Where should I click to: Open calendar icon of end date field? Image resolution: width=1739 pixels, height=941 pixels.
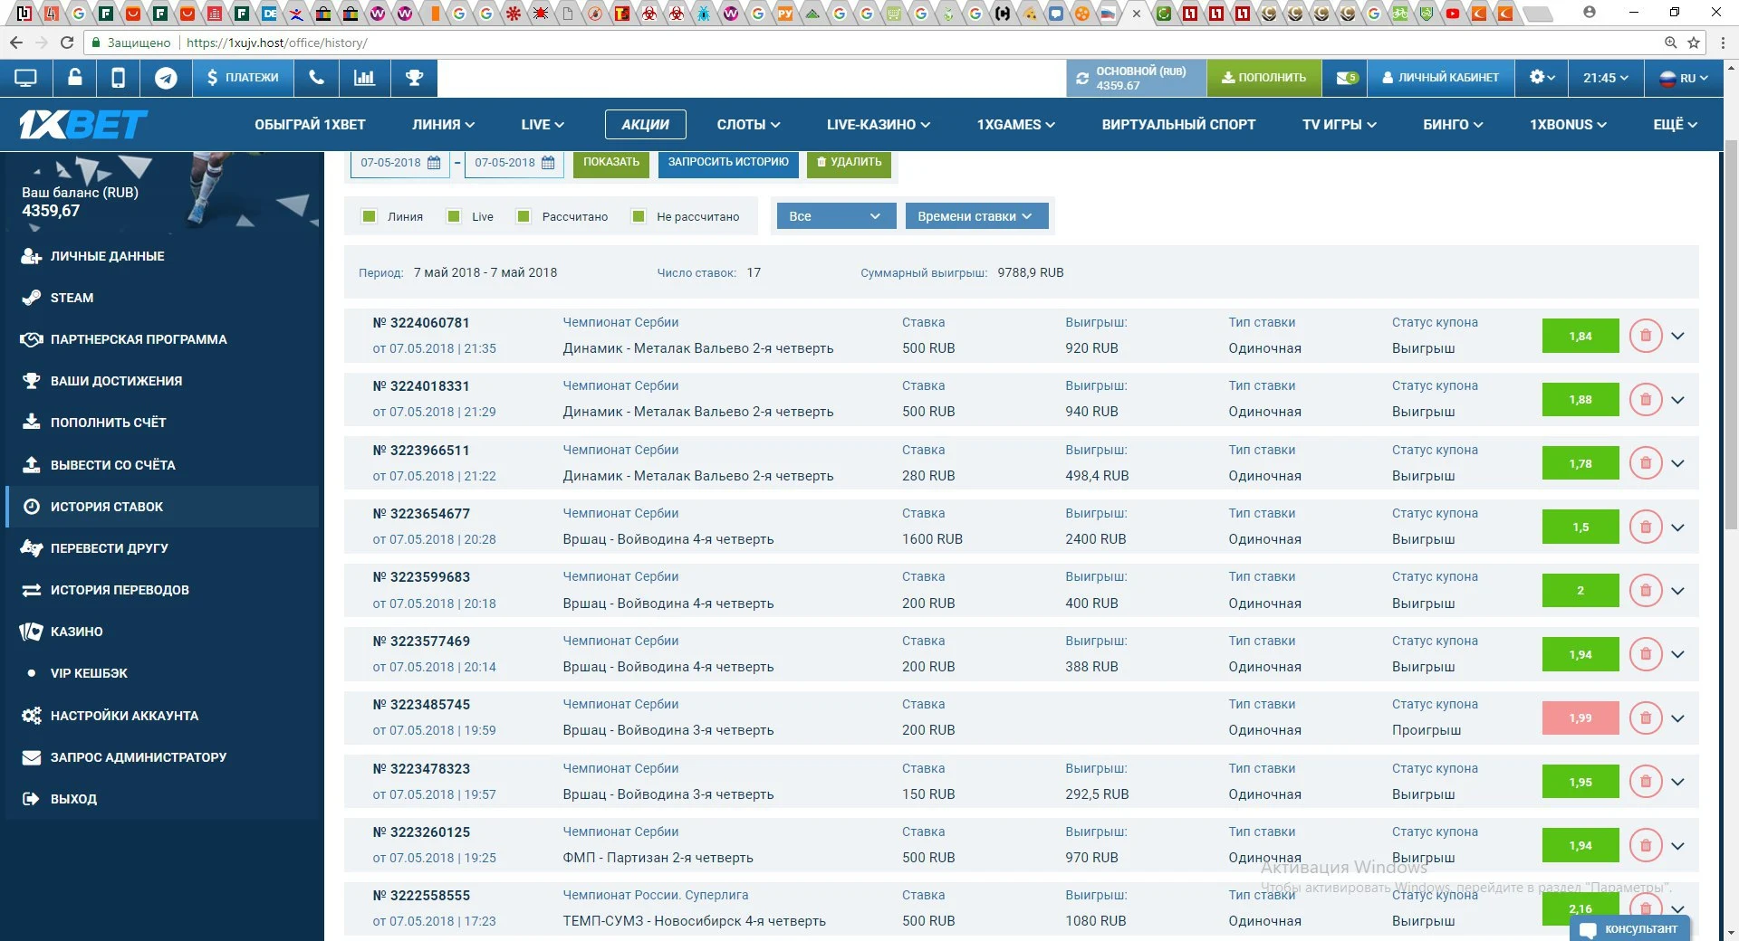(x=548, y=163)
